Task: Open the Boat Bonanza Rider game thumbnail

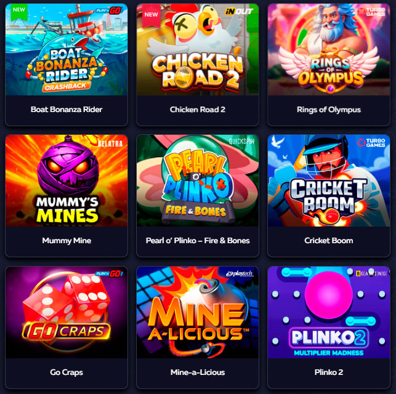Action: [x=67, y=50]
